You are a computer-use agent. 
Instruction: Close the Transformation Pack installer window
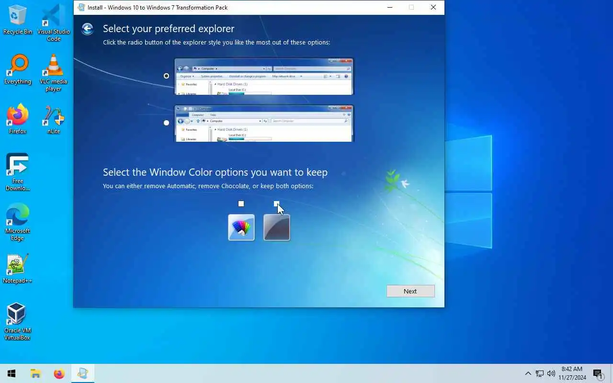click(433, 7)
